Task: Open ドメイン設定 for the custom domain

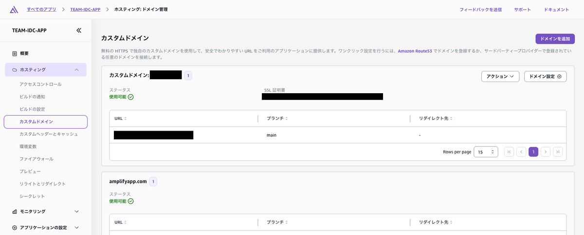Action: [545, 77]
